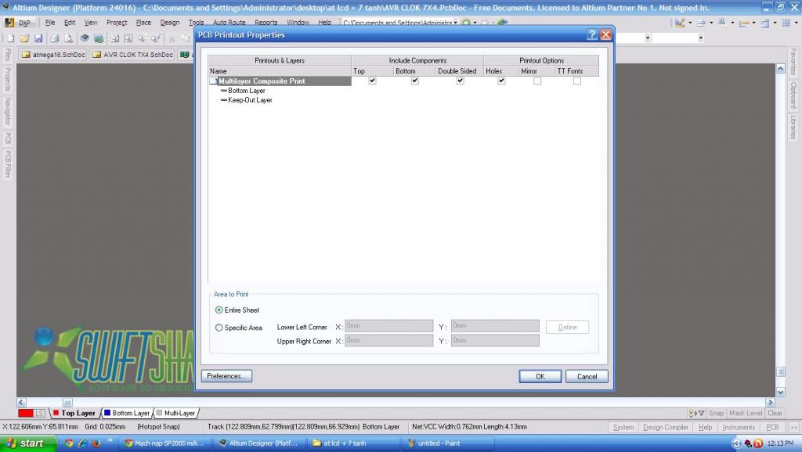Click the Place Dimension toolbar icon
This screenshot has height=452, width=802.
tap(744, 23)
